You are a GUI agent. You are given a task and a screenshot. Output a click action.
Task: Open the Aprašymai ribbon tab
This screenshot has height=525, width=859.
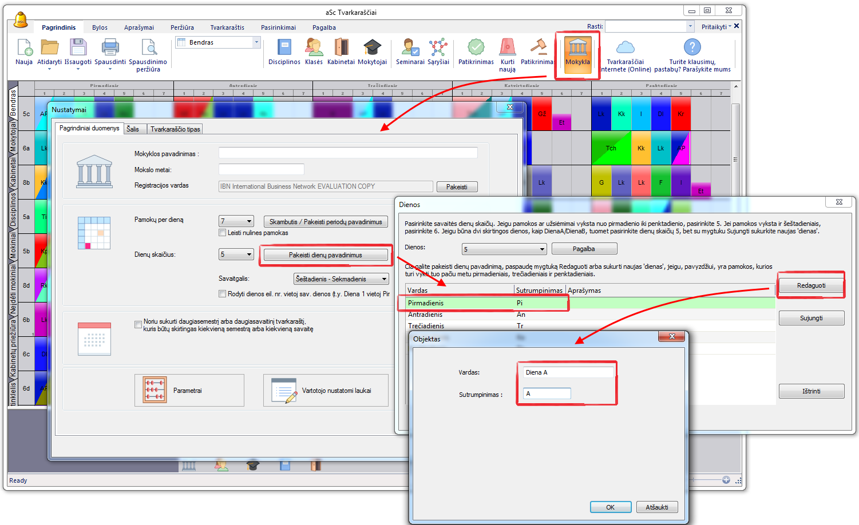pos(139,27)
